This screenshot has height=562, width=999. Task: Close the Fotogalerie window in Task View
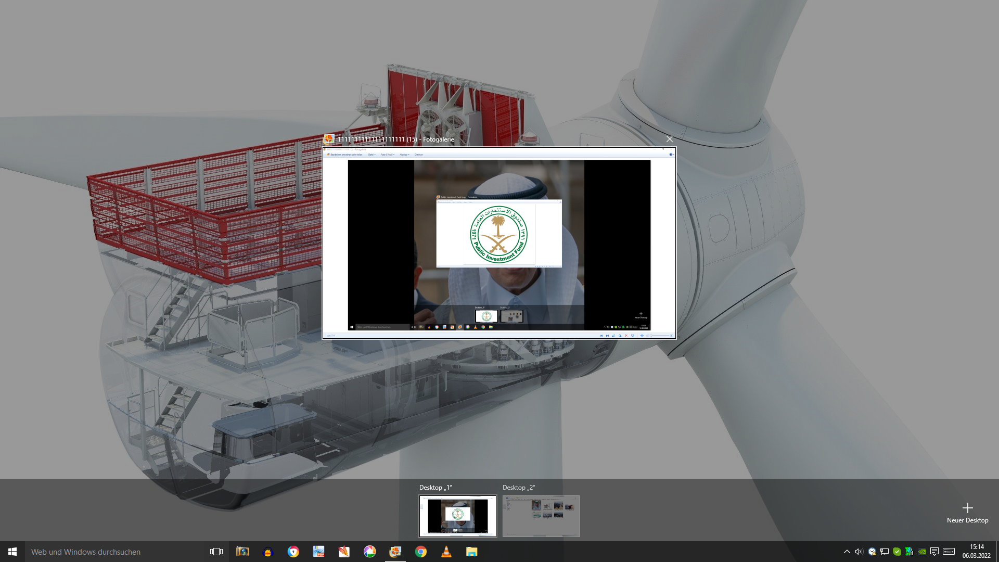[670, 139]
